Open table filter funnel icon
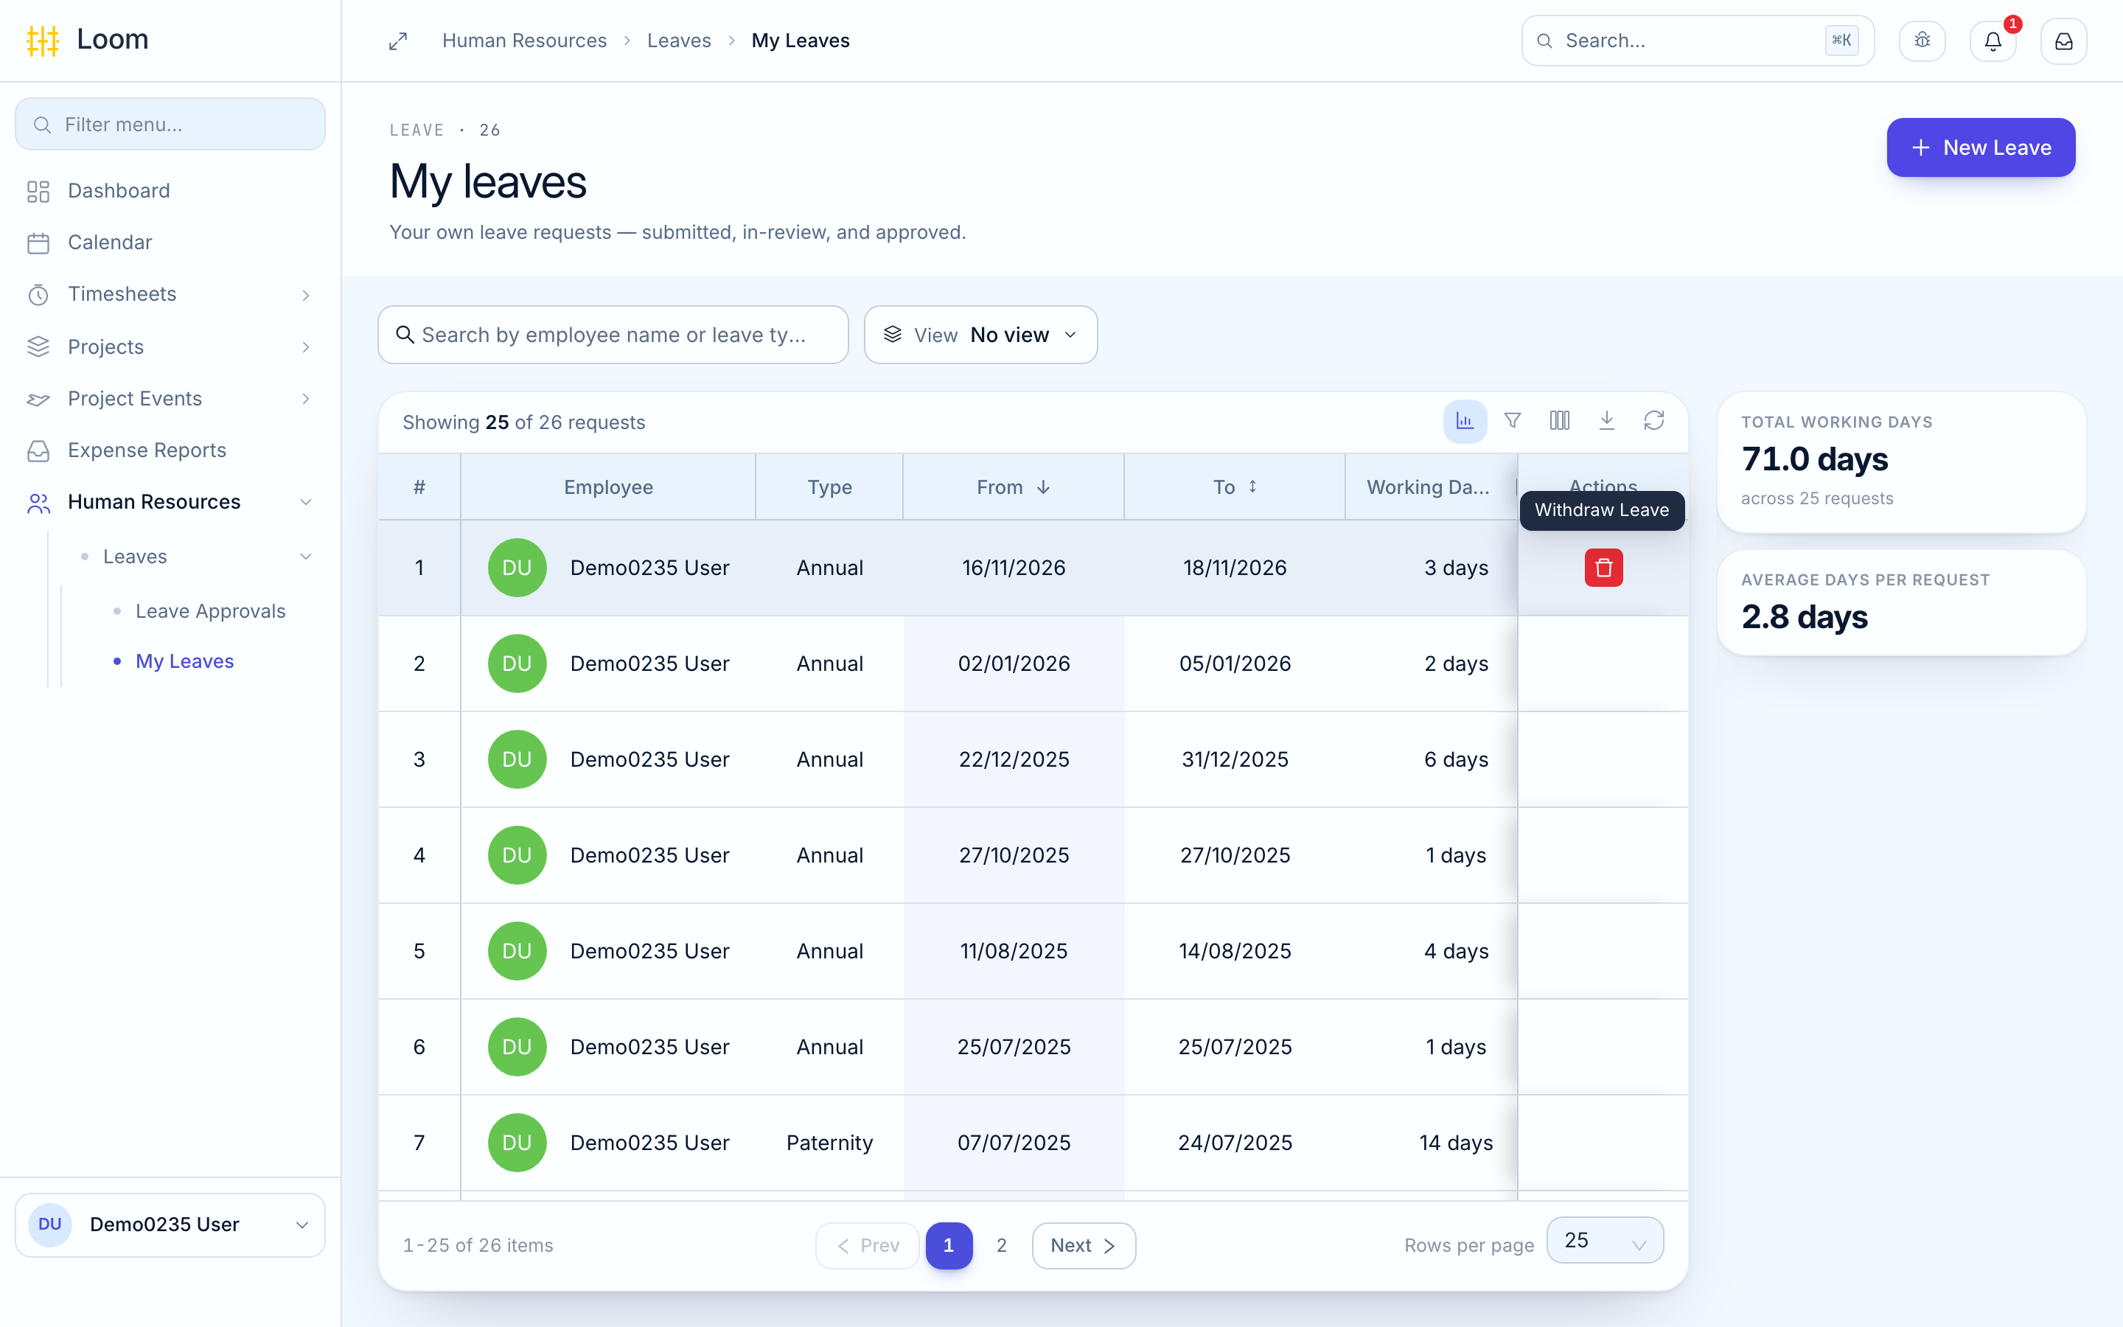2123x1327 pixels. pyautogui.click(x=1513, y=421)
